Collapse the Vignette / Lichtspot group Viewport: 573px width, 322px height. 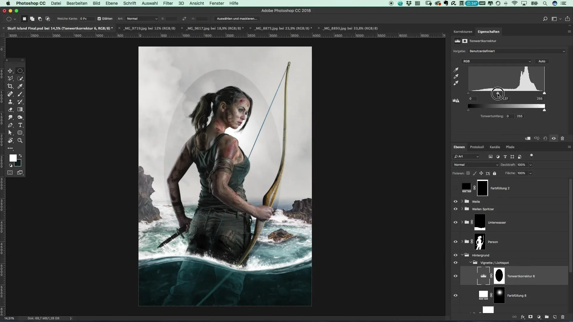(x=471, y=263)
